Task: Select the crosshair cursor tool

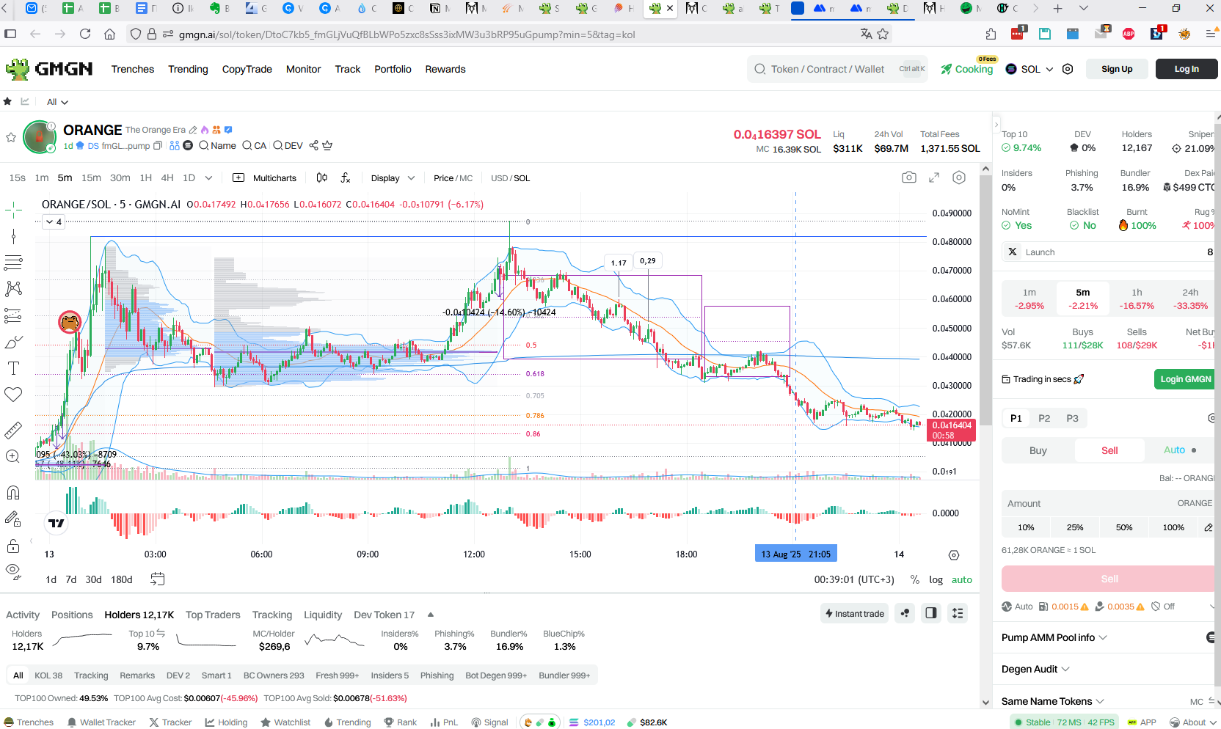Action: (x=13, y=211)
